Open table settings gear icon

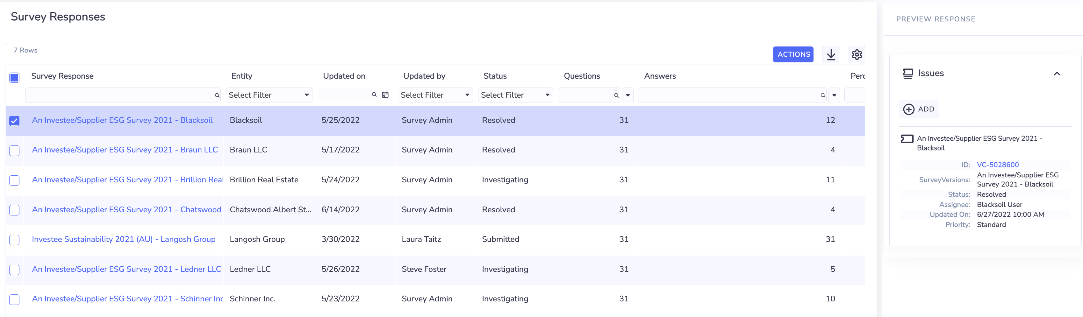click(857, 54)
